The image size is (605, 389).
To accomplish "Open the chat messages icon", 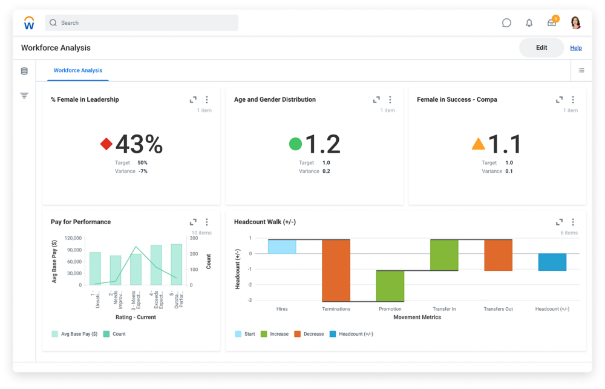I will point(506,22).
